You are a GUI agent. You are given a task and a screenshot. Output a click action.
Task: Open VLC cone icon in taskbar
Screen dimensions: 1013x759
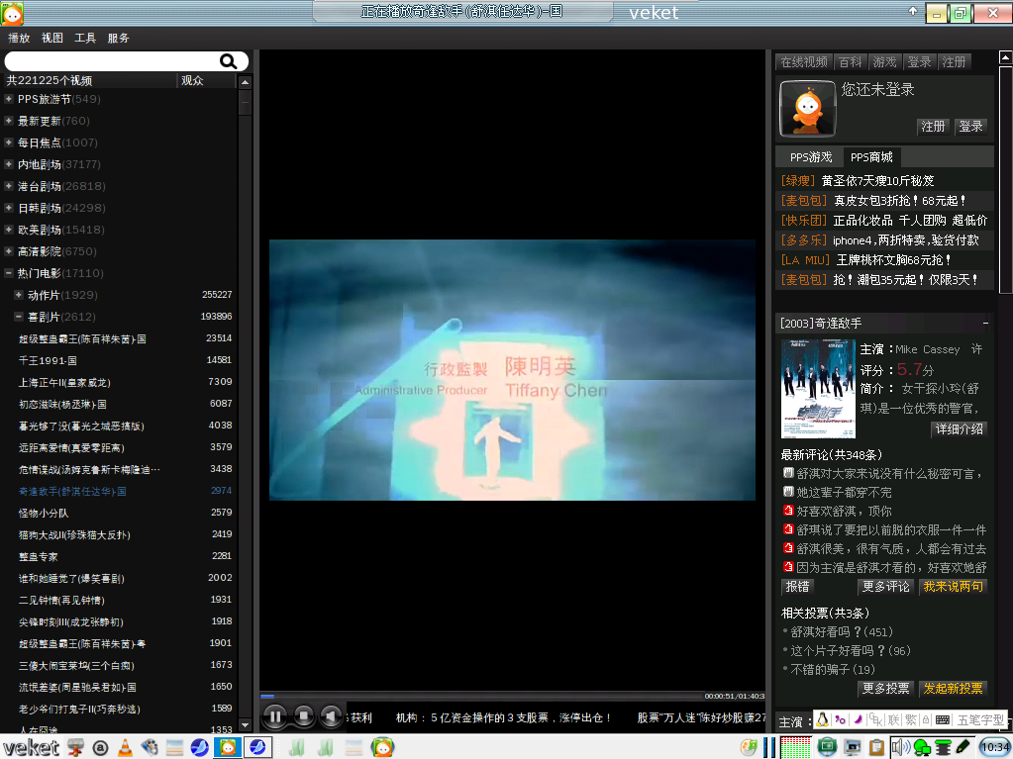(x=126, y=748)
